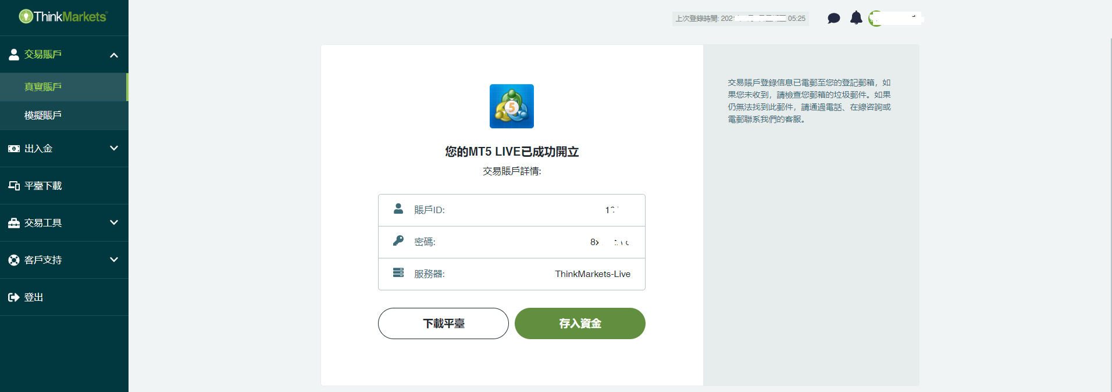Click the MetaTrader 5 app icon
1112x392 pixels.
tap(512, 106)
